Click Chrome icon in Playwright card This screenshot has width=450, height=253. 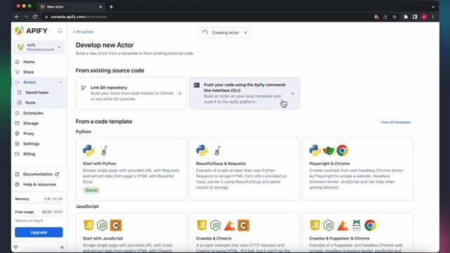pyautogui.click(x=342, y=150)
